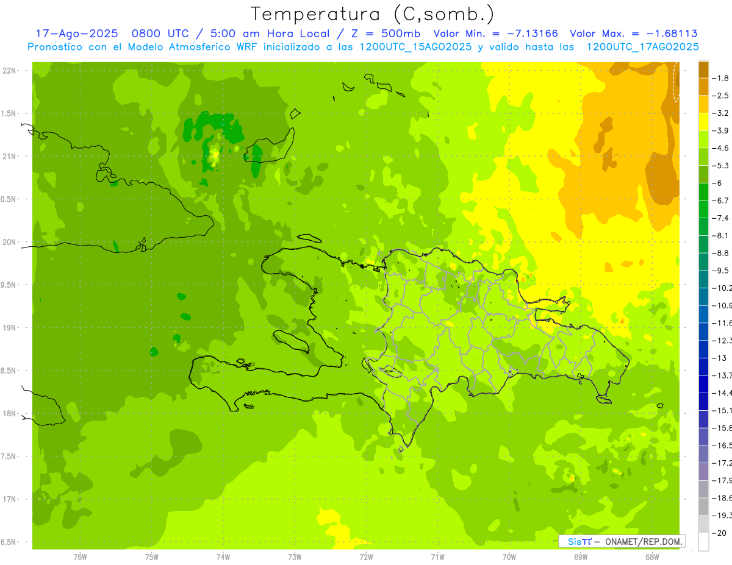
Task: Click the 'Valor Min. = -7.13166' readout
Action: pyautogui.click(x=495, y=34)
